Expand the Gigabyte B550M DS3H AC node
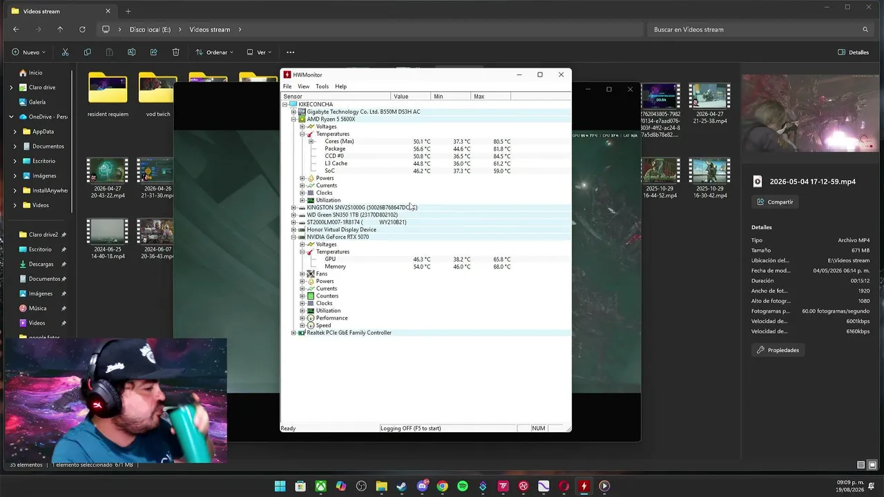Viewport: 884px width, 497px height. point(294,112)
